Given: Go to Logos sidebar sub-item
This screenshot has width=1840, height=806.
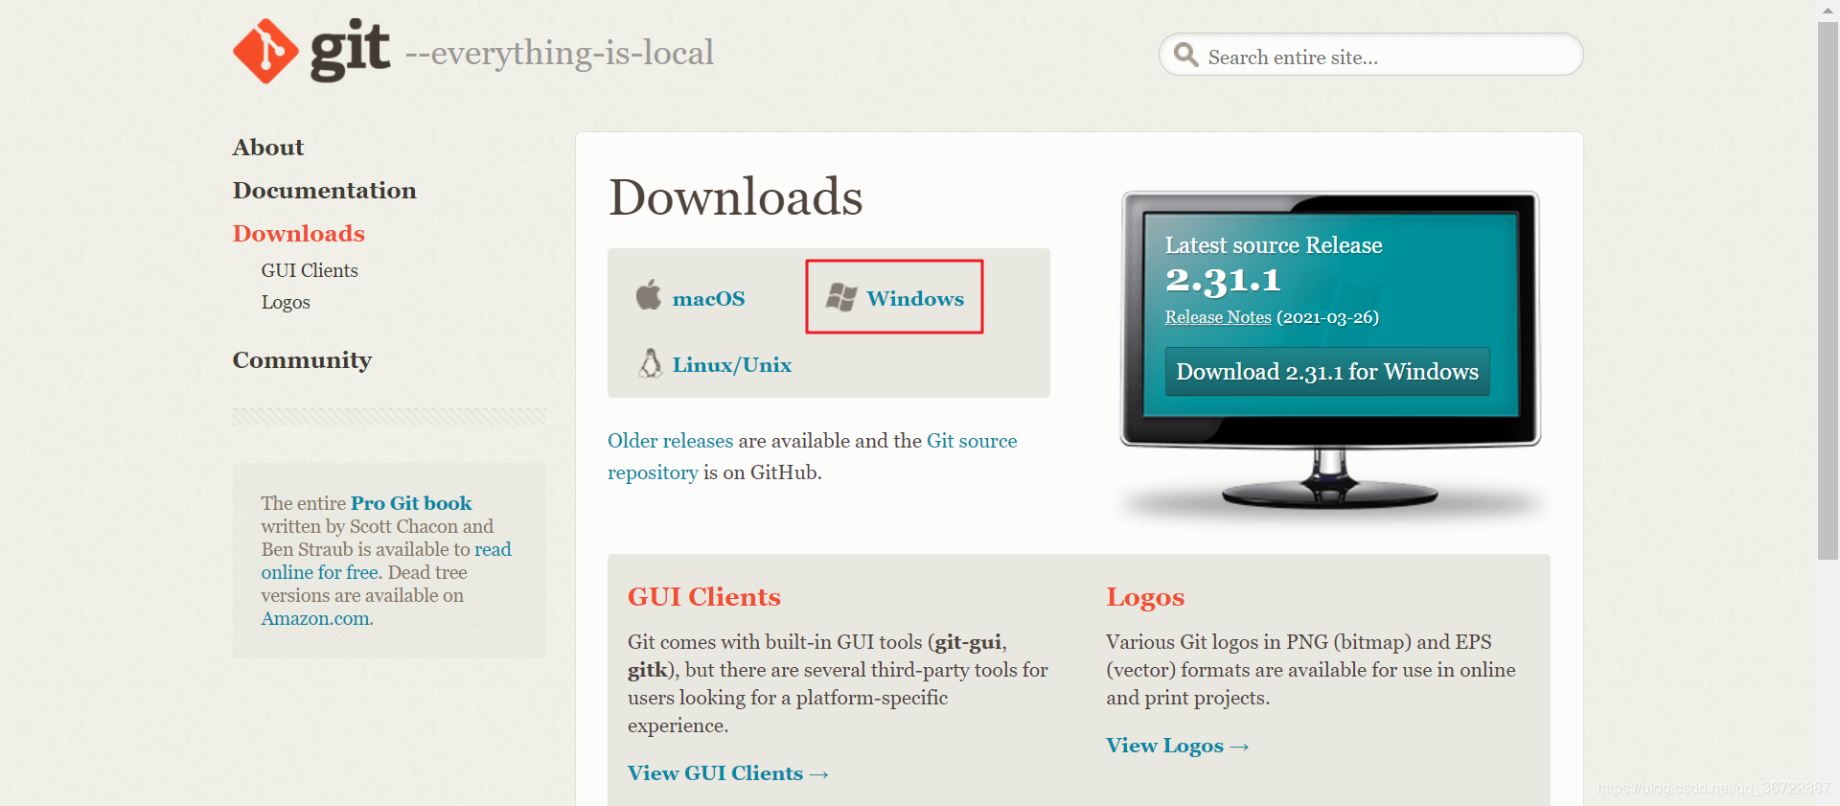Looking at the screenshot, I should coord(286,302).
